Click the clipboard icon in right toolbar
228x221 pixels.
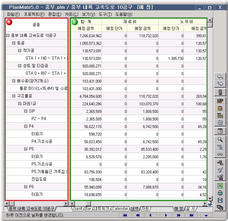pos(220,108)
